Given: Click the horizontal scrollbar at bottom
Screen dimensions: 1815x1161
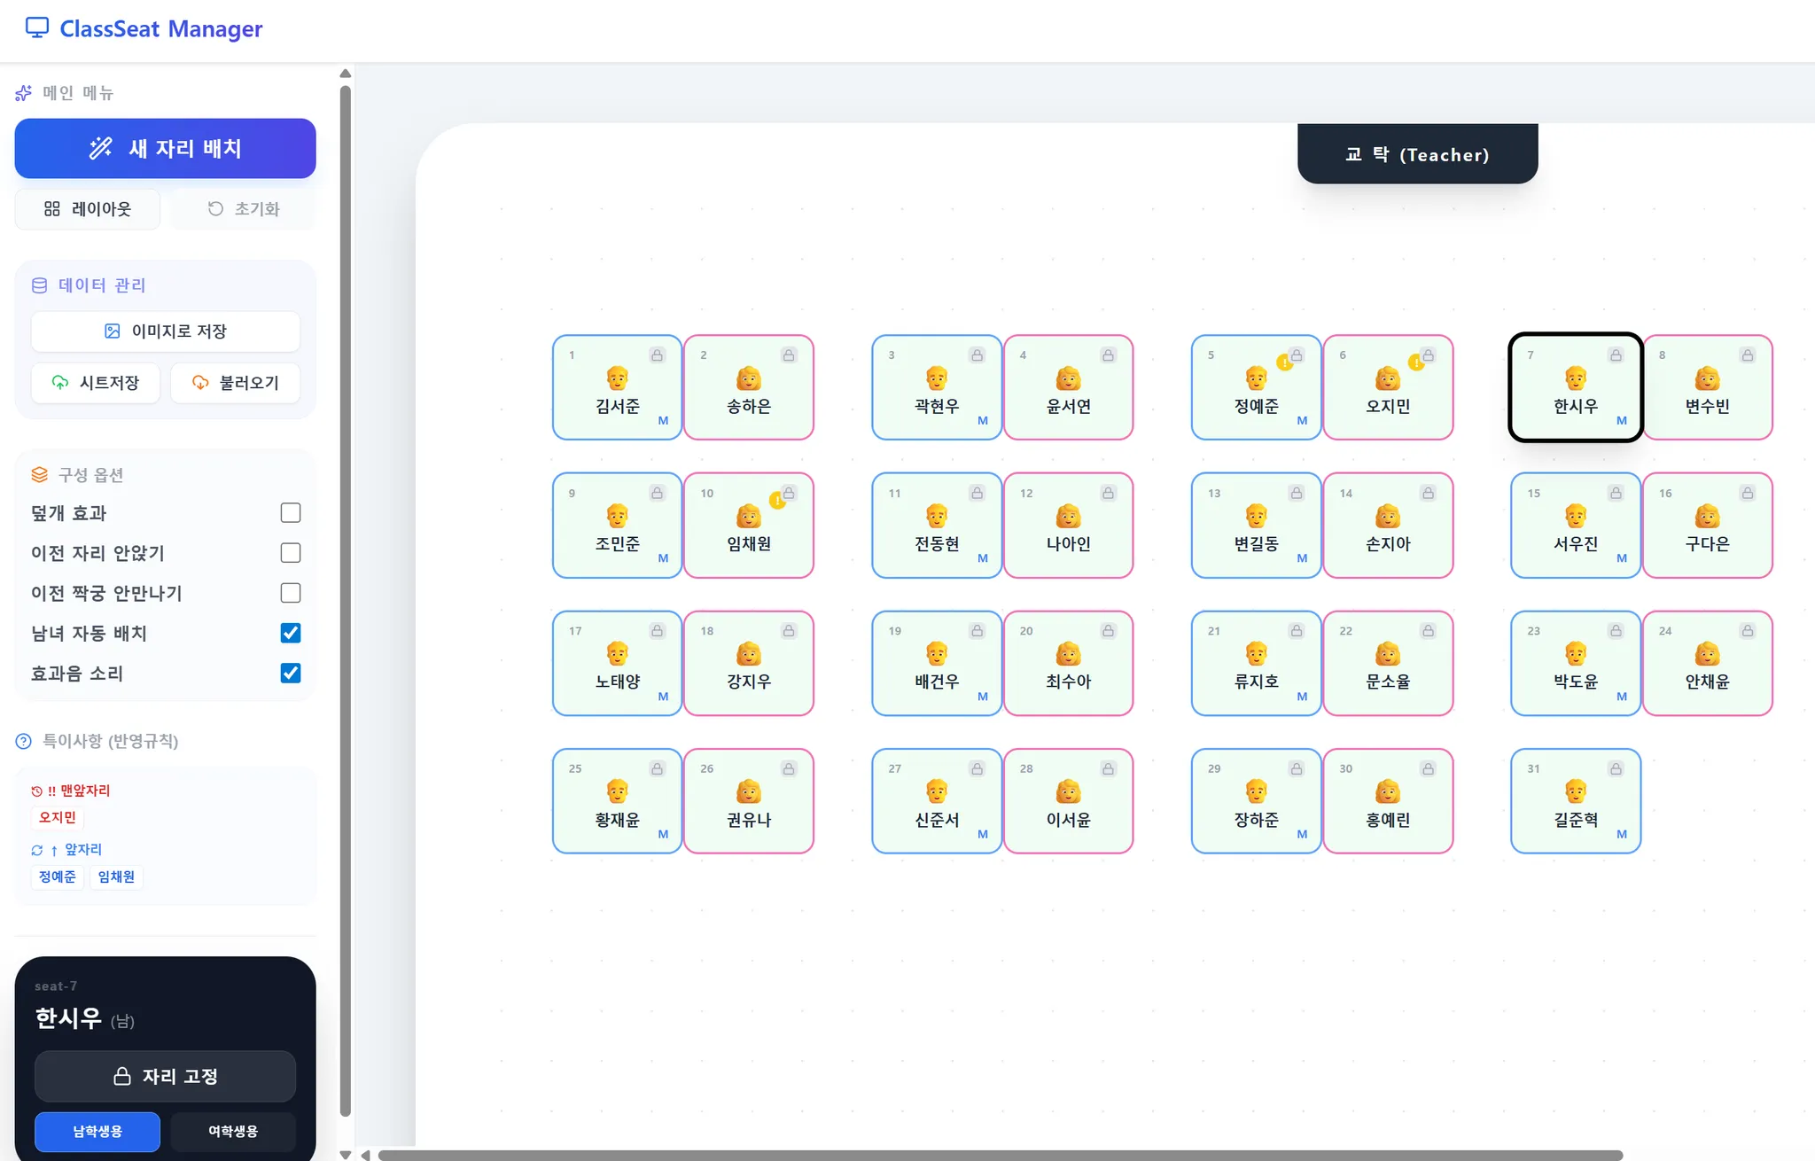Looking at the screenshot, I should pyautogui.click(x=1000, y=1155).
